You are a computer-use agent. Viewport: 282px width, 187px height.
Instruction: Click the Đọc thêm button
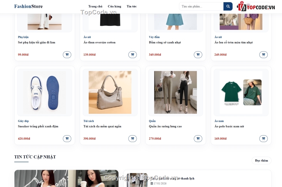click(x=262, y=160)
